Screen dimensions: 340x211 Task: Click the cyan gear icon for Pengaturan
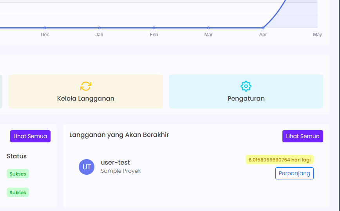click(x=246, y=86)
